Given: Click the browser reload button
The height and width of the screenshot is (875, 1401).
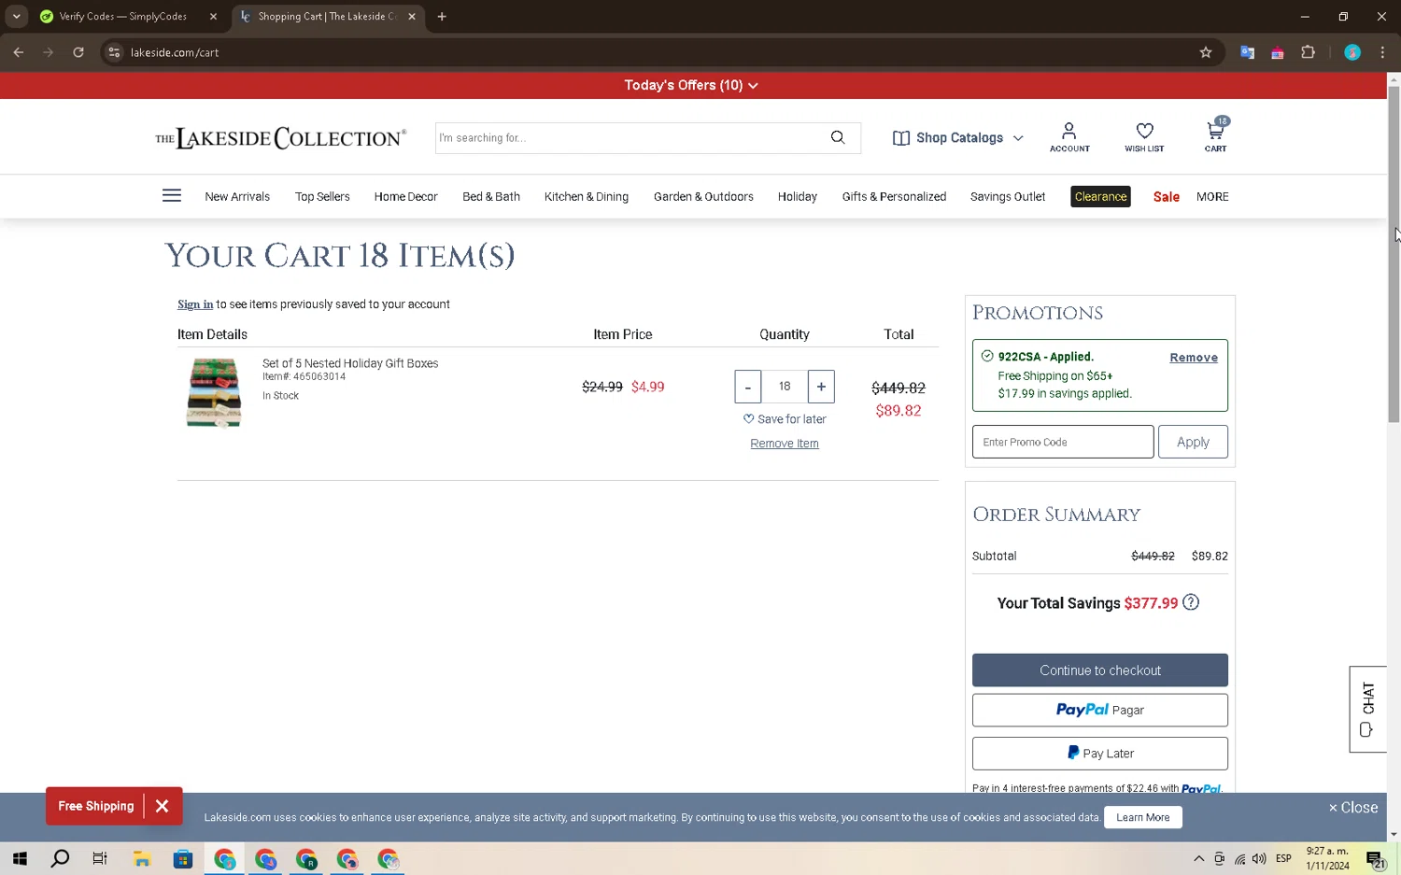Looking at the screenshot, I should click(78, 52).
